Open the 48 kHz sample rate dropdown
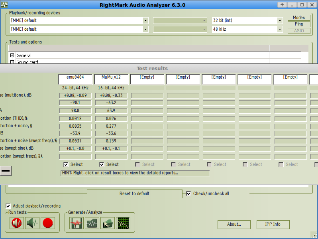 coord(280,29)
